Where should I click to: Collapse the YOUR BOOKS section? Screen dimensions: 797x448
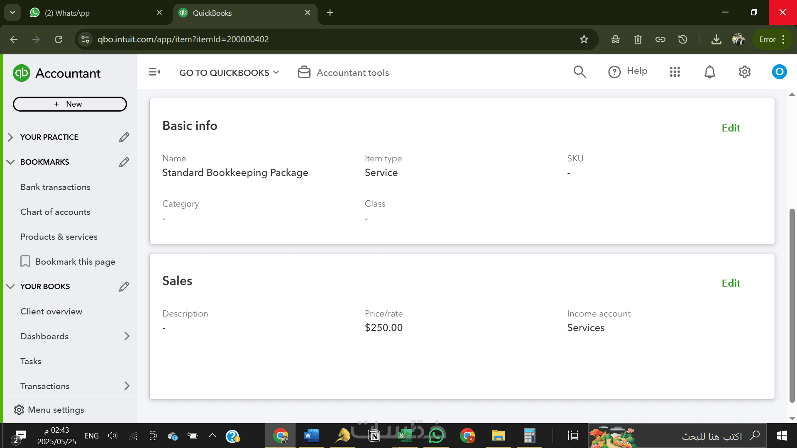(11, 287)
